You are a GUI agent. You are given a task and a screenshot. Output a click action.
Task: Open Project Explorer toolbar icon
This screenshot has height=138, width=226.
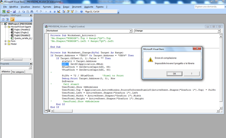(x=64, y=12)
